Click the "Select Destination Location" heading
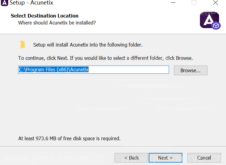The height and width of the screenshot is (165, 226). coord(45,16)
